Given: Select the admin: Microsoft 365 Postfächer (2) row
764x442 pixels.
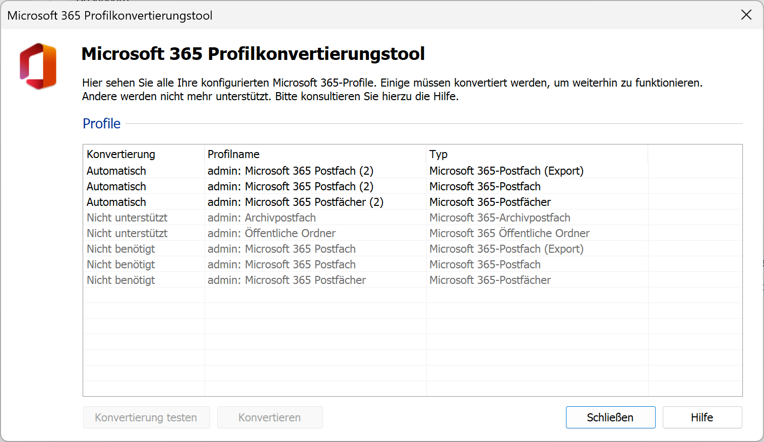Looking at the screenshot, I should [x=295, y=202].
